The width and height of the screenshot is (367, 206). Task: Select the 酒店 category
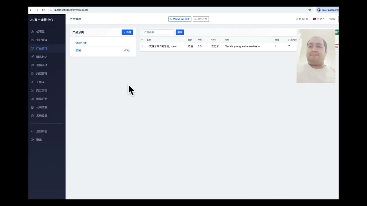[x=78, y=50]
